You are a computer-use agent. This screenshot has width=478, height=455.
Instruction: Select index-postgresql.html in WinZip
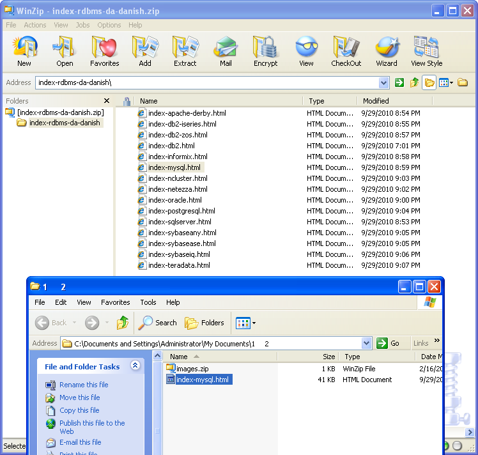pyautogui.click(x=181, y=211)
